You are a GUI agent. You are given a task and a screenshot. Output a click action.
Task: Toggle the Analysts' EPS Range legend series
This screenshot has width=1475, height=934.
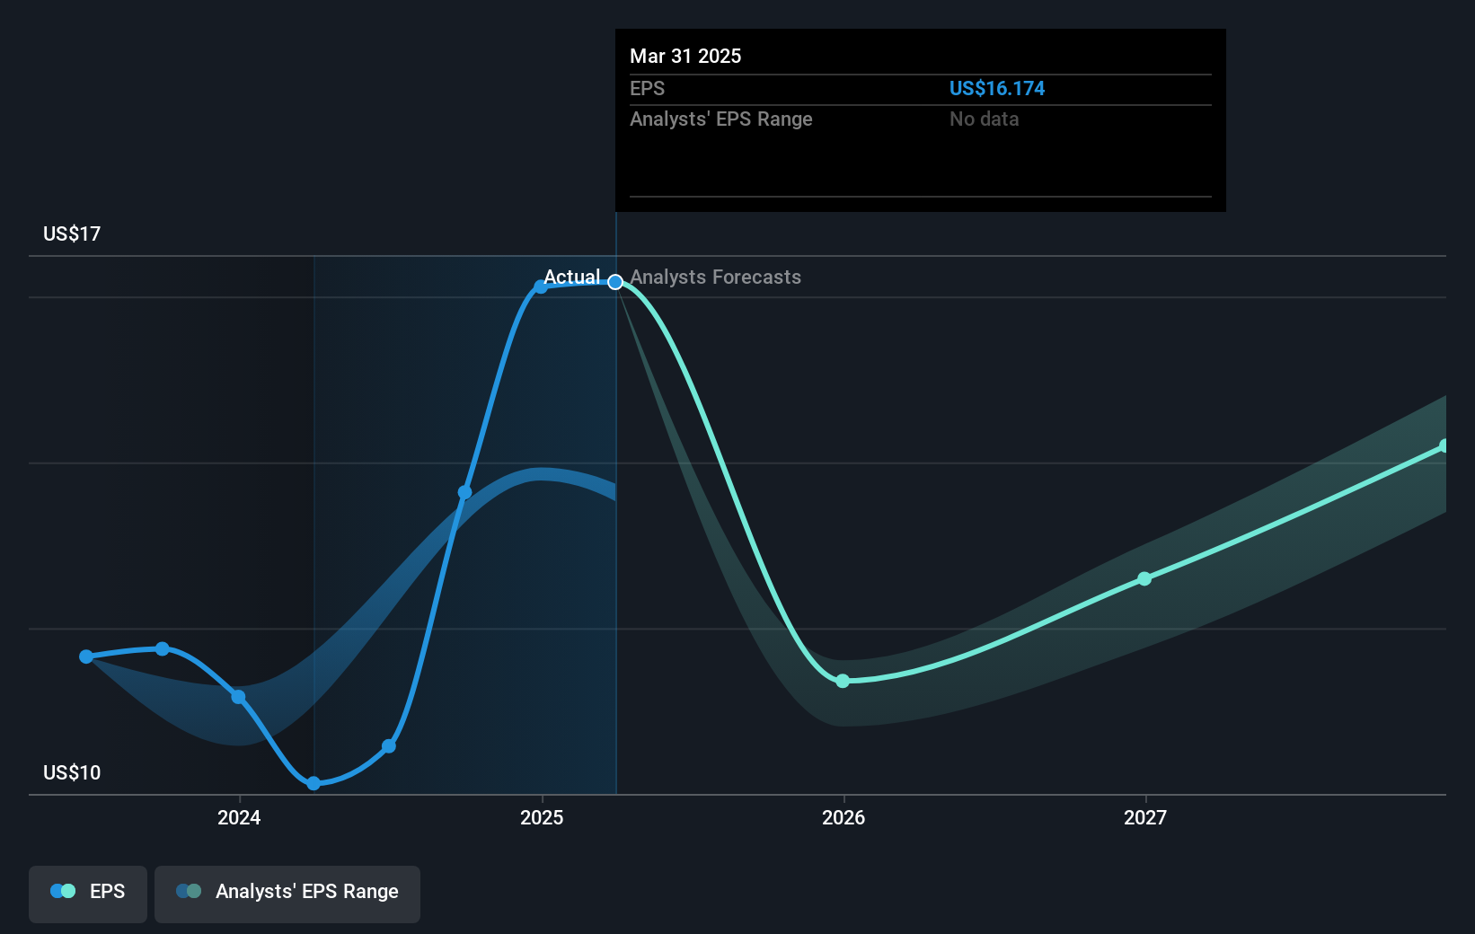tap(287, 894)
